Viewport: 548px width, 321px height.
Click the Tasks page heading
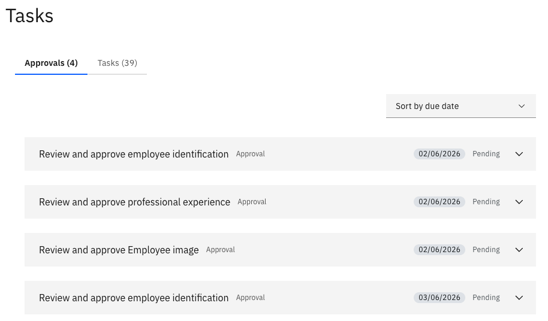pyautogui.click(x=29, y=16)
